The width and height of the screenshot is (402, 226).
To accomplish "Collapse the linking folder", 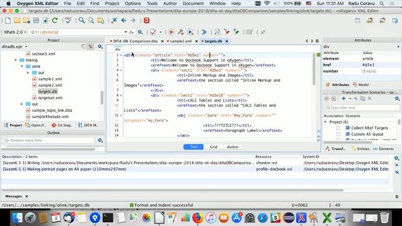I will (16, 60).
